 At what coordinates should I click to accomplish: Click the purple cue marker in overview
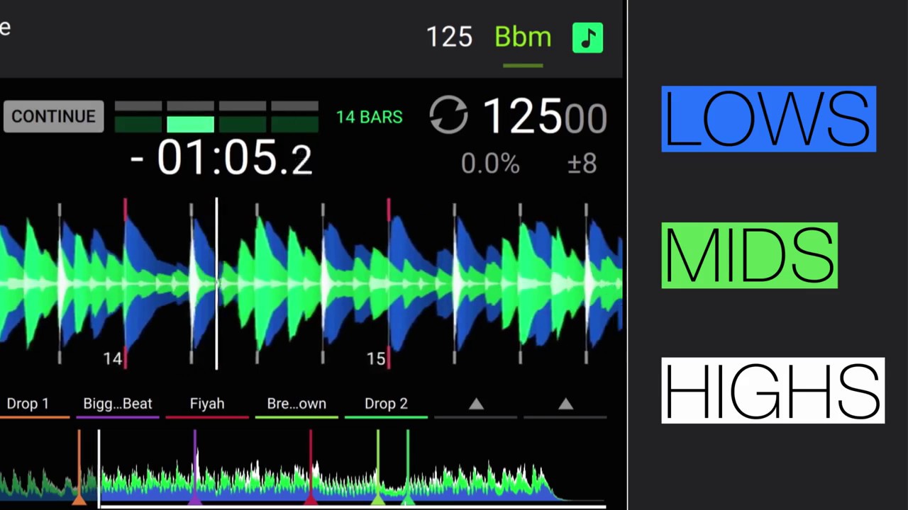click(195, 467)
